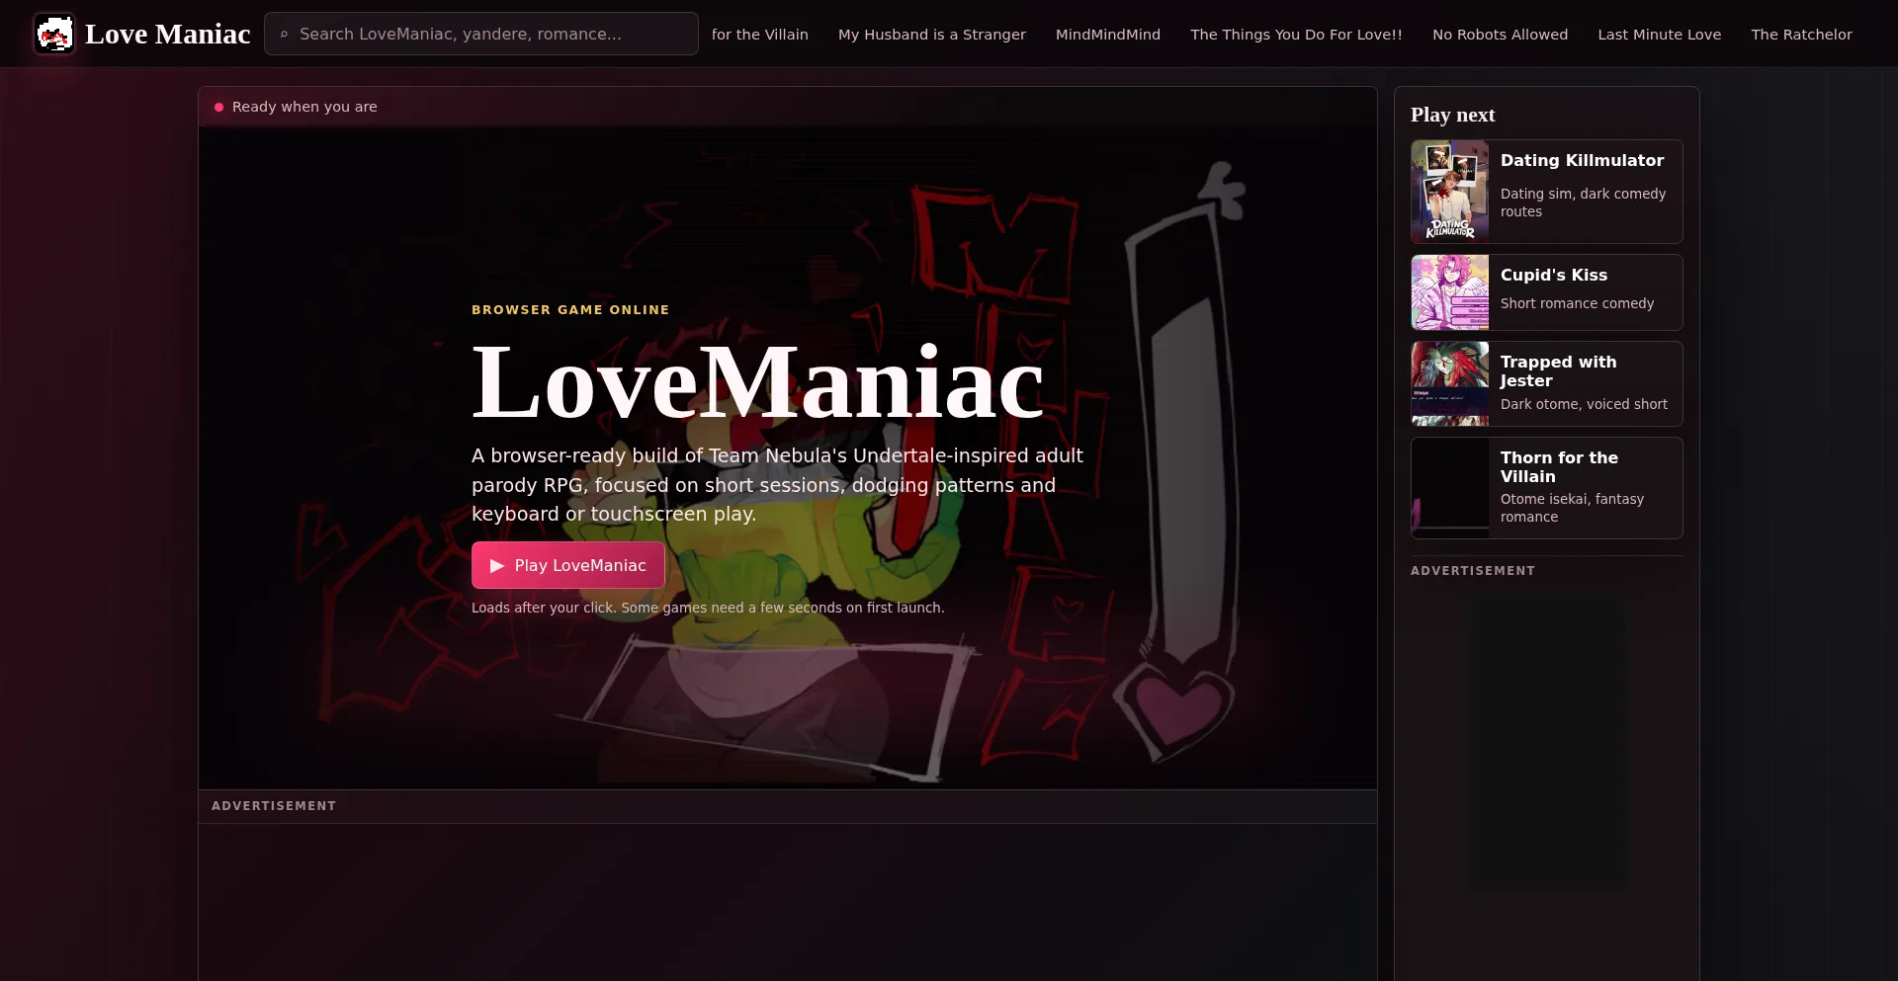Click 'Otome isekai, fantasy romance' description
This screenshot has width=1898, height=981.
[x=1572, y=508]
